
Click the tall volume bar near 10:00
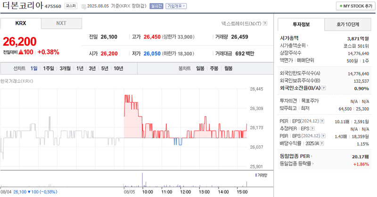(142, 180)
